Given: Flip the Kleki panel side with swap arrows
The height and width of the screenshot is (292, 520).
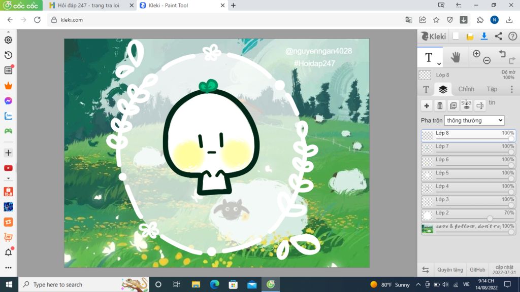Looking at the screenshot, I should (426, 270).
